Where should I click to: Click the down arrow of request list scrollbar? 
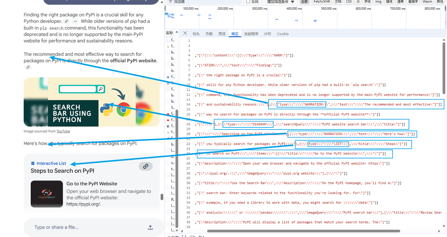(x=176, y=230)
